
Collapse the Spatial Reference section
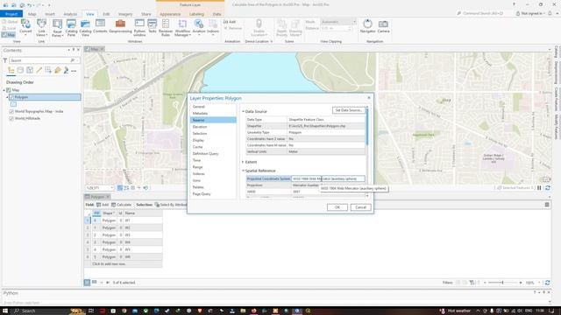[x=243, y=171]
